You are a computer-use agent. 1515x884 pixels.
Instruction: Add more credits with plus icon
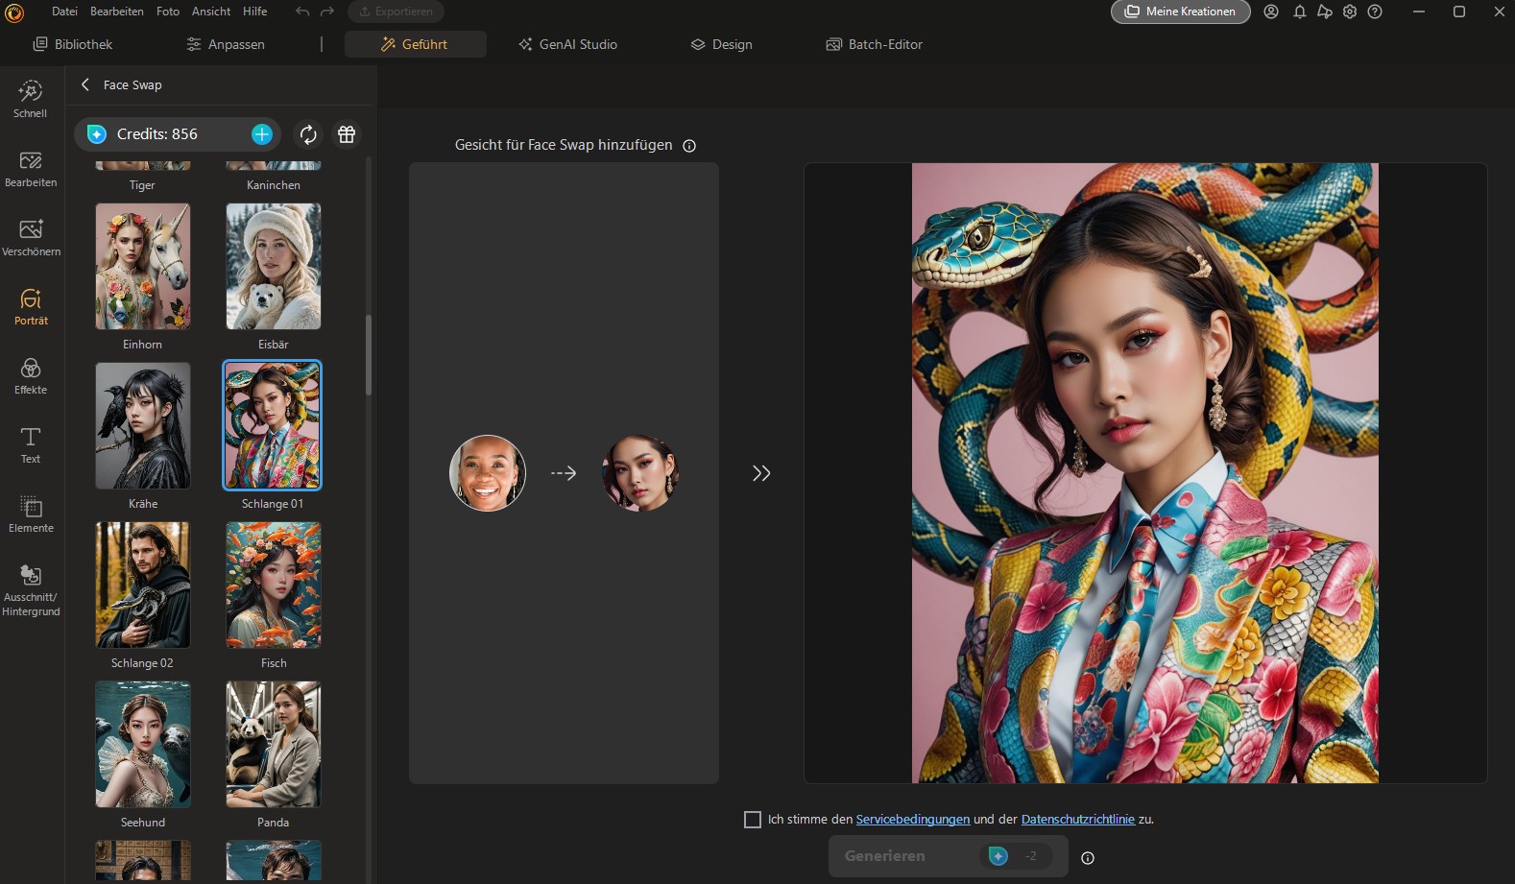click(x=262, y=134)
